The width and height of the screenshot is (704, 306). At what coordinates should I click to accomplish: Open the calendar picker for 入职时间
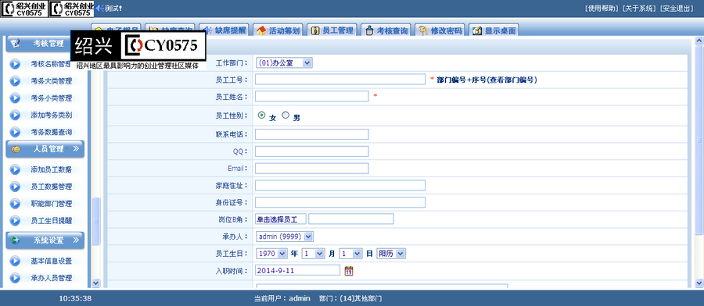click(349, 271)
